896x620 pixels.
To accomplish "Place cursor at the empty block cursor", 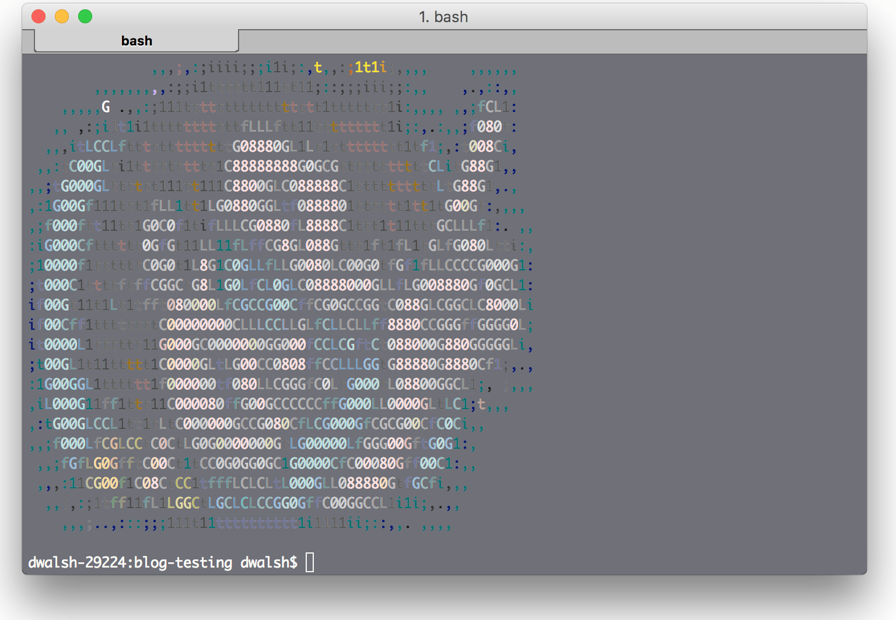I will point(309,563).
